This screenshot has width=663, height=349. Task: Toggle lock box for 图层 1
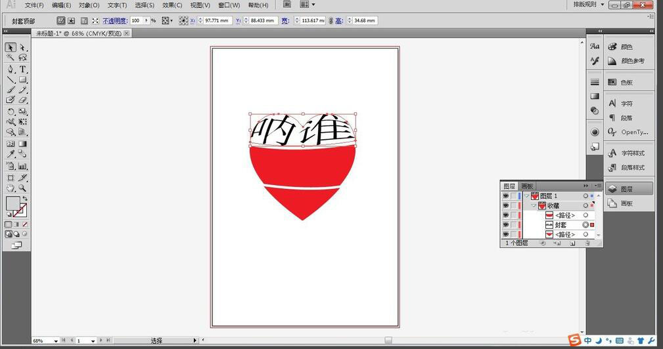point(513,195)
